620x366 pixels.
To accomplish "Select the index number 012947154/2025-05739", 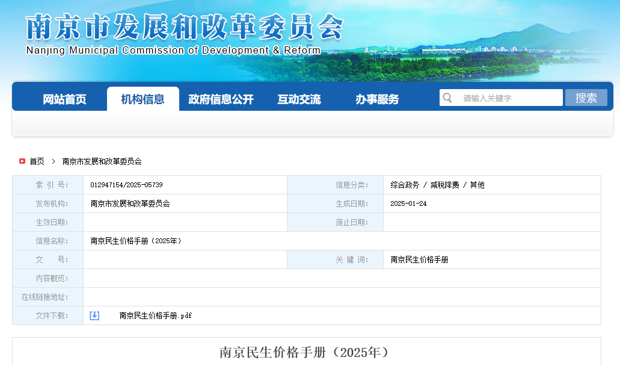I will pos(126,185).
